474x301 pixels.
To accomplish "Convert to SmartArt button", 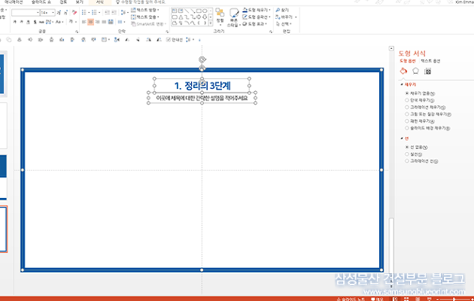I will tap(149, 24).
